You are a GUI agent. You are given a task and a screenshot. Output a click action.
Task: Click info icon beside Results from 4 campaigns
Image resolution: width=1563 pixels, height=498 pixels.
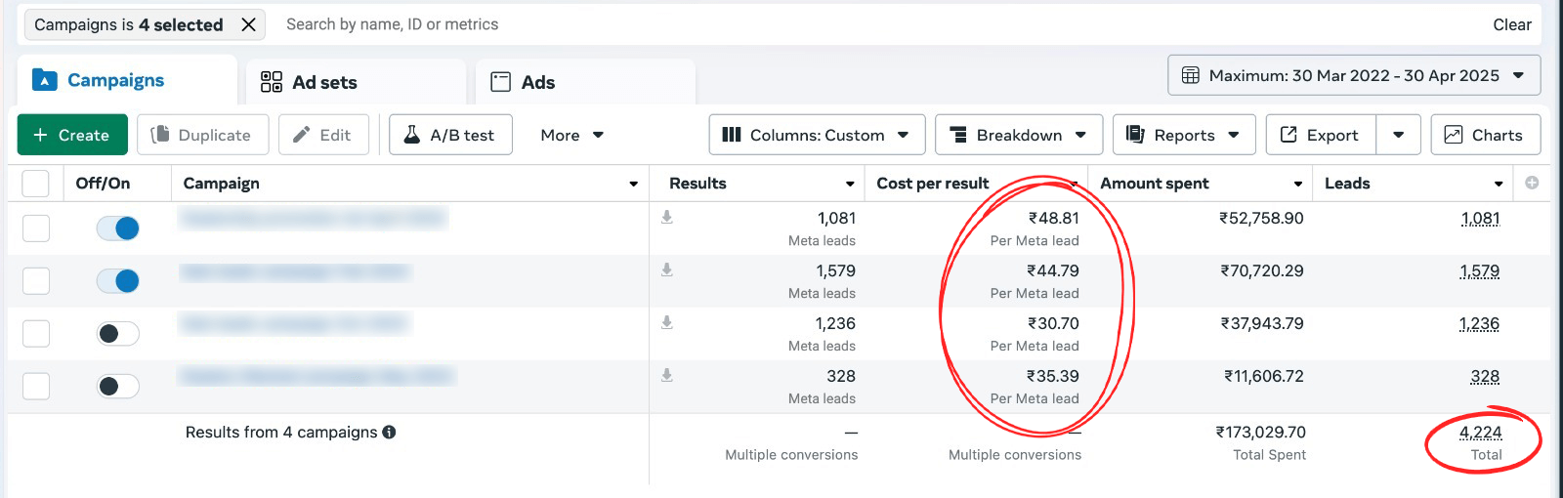pos(389,432)
